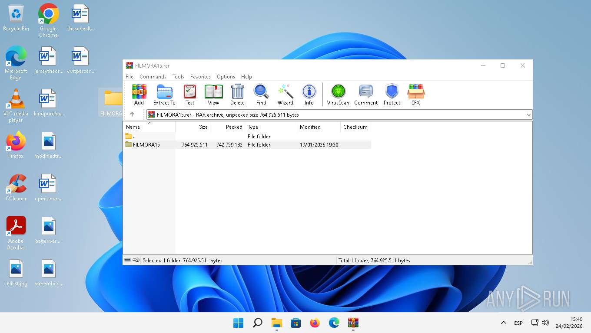Click the ESP language indicator
The image size is (591, 333).
pyautogui.click(x=518, y=323)
